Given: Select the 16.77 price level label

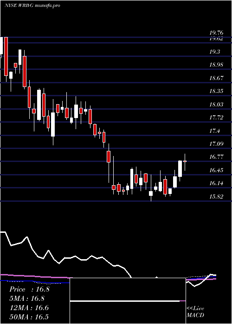Looking at the screenshot, I should coord(216,157).
